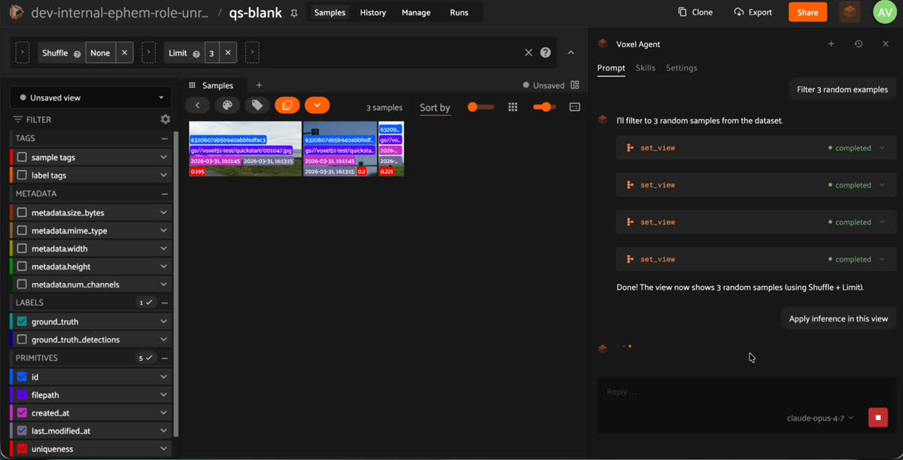
Task: Click the orange selection icon in the grid toolbar
Action: click(x=287, y=106)
